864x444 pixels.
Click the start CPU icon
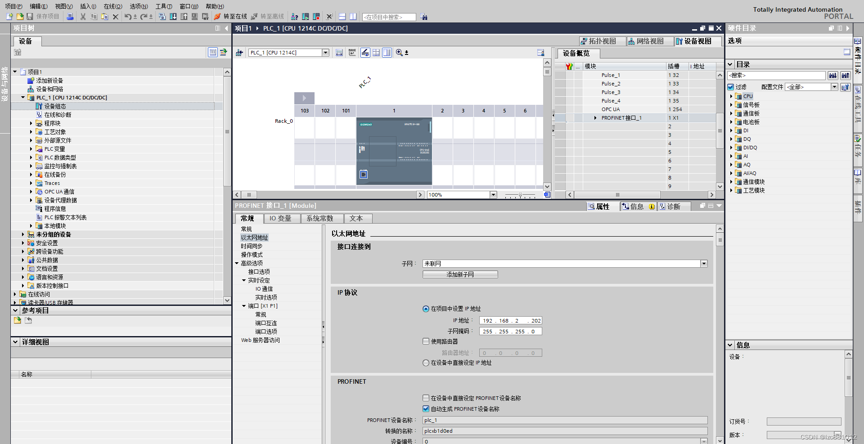pyautogui.click(x=306, y=17)
